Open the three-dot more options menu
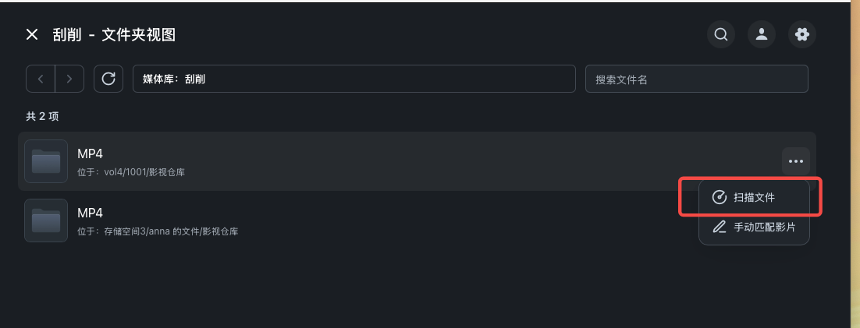Viewport: 860px width, 328px height. (795, 161)
